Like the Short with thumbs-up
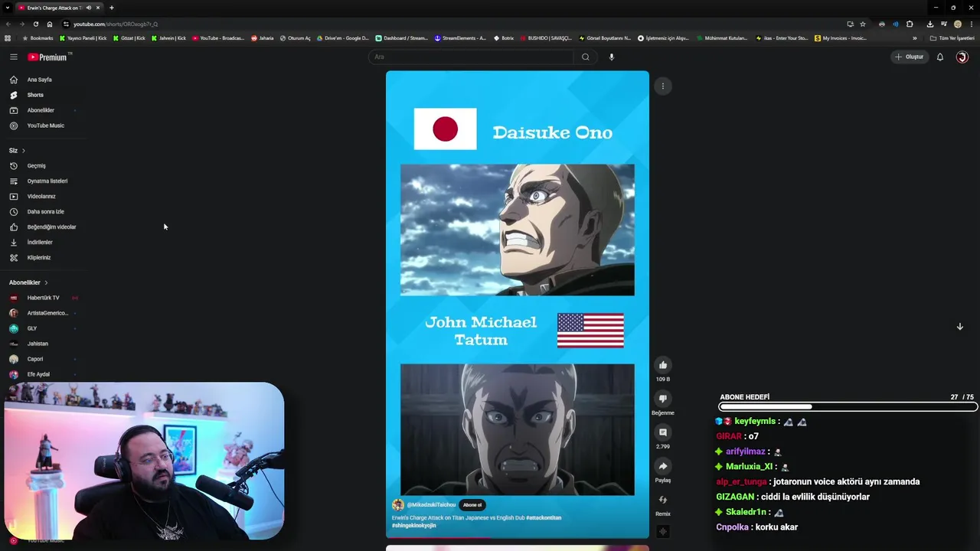The height and width of the screenshot is (551, 980). [x=663, y=365]
